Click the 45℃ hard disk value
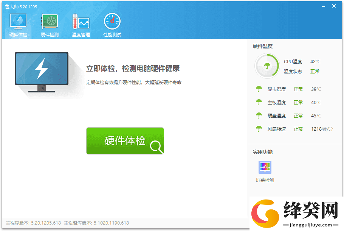344x231 pixels. pos(316,115)
